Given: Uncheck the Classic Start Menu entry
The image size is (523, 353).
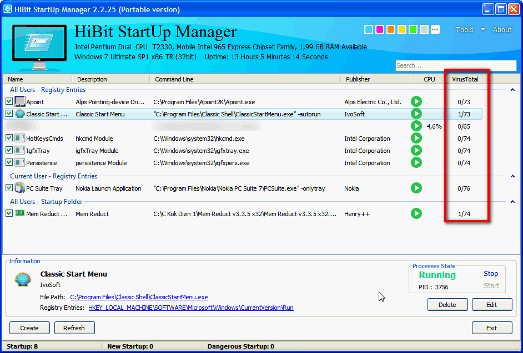Looking at the screenshot, I should pos(9,114).
